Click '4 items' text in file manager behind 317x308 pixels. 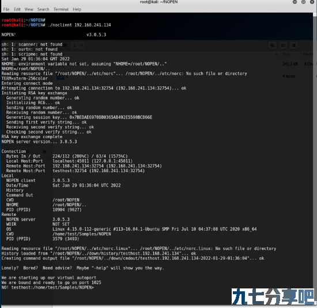pos(289,77)
